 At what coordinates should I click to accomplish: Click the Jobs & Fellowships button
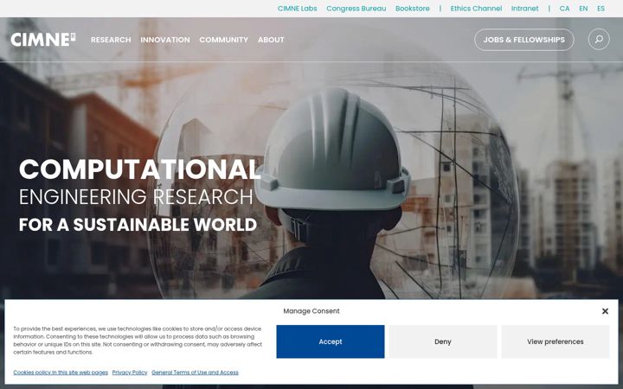pos(524,40)
